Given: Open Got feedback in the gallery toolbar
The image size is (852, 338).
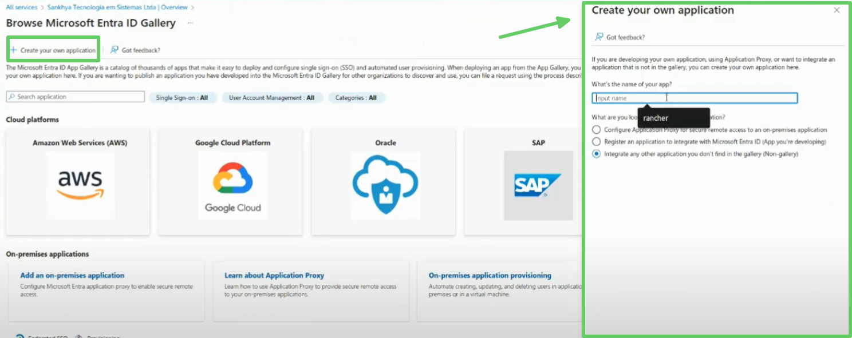Looking at the screenshot, I should coord(135,50).
